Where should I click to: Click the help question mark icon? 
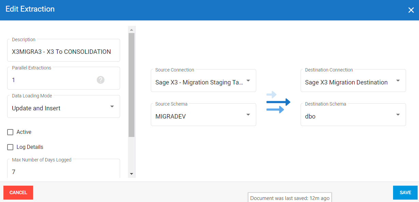[x=100, y=80]
